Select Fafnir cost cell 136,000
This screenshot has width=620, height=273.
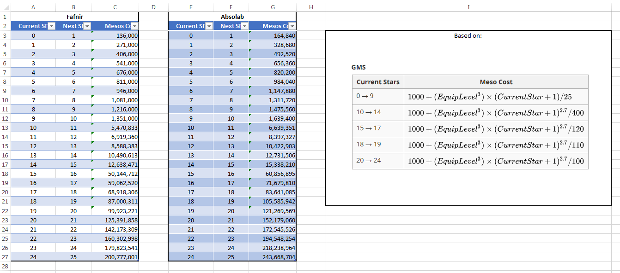pos(115,35)
